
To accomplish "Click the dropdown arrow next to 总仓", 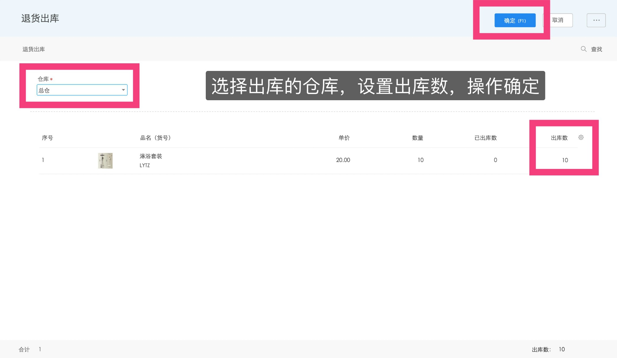I will point(123,90).
